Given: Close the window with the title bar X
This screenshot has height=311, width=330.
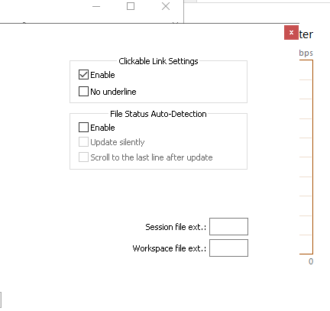Looking at the screenshot, I should click(166, 6).
